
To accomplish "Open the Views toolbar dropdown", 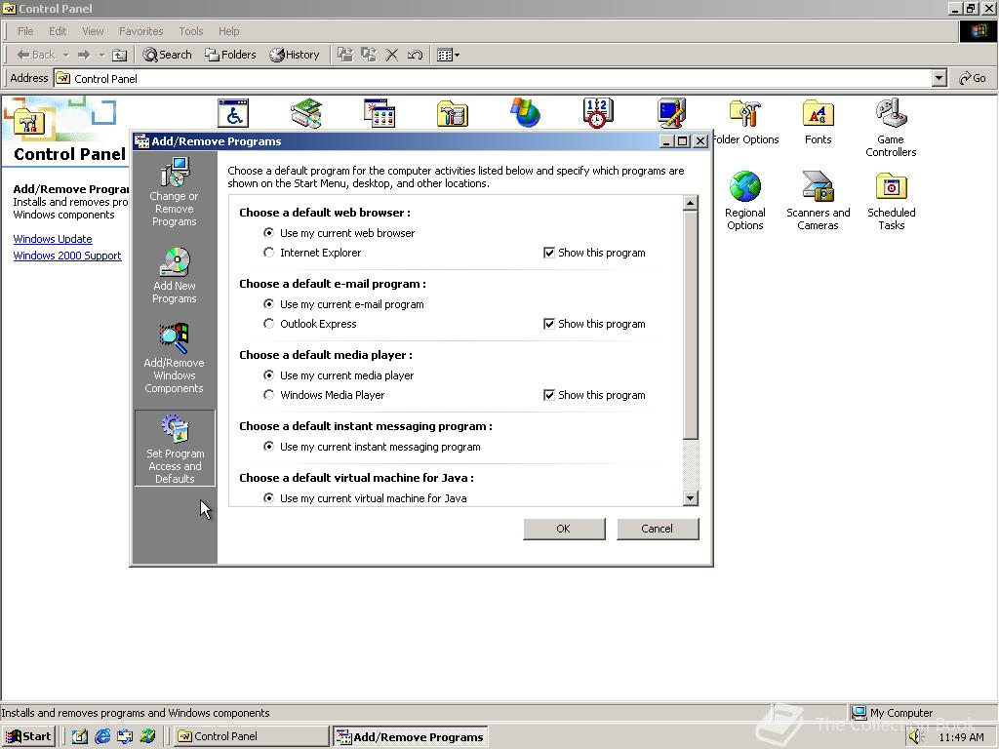I will pyautogui.click(x=449, y=55).
